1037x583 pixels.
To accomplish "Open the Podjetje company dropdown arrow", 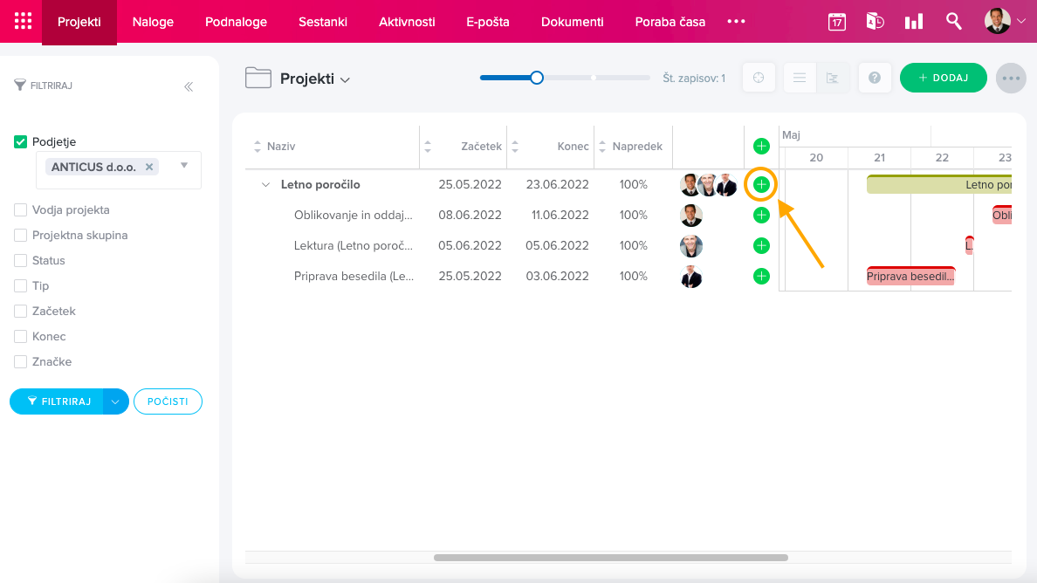I will tap(184, 165).
